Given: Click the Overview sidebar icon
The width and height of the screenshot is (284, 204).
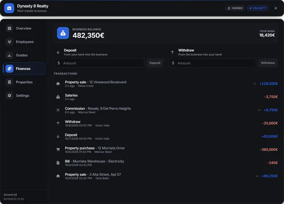Looking at the screenshot, I should 9,28.
